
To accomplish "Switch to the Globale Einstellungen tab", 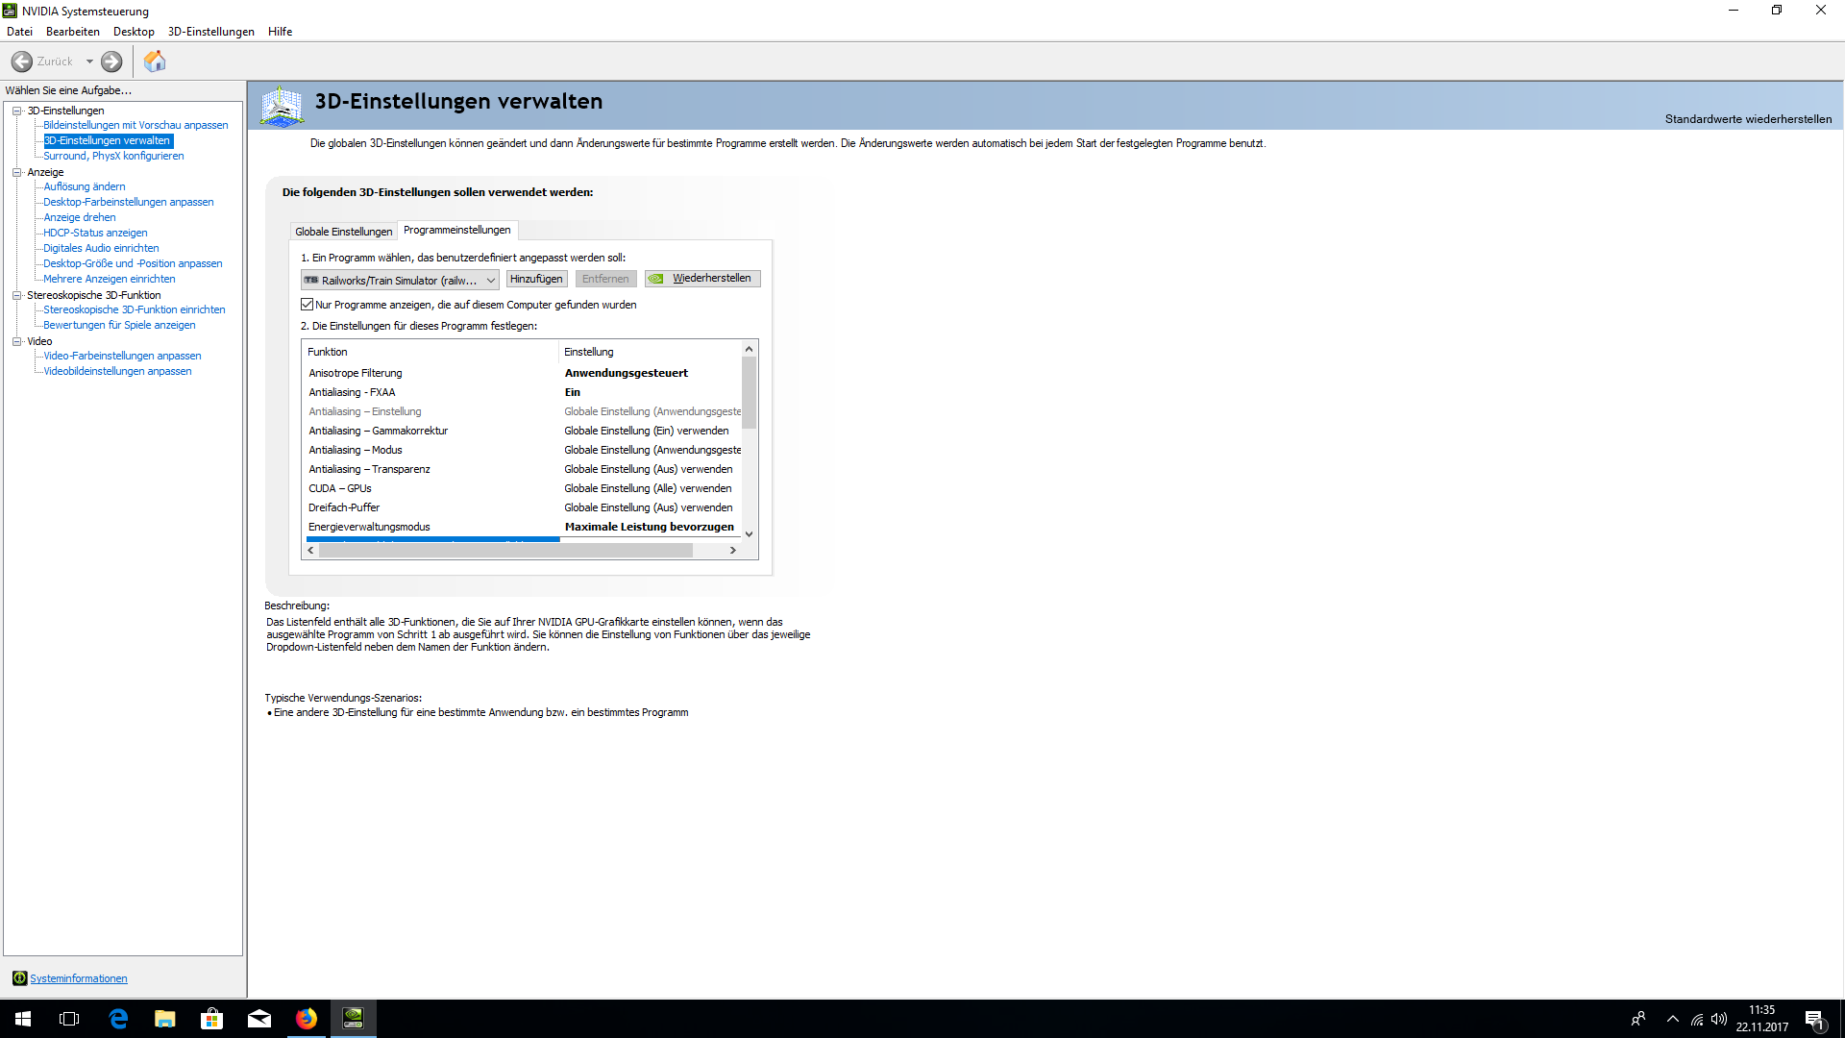I will [x=343, y=232].
